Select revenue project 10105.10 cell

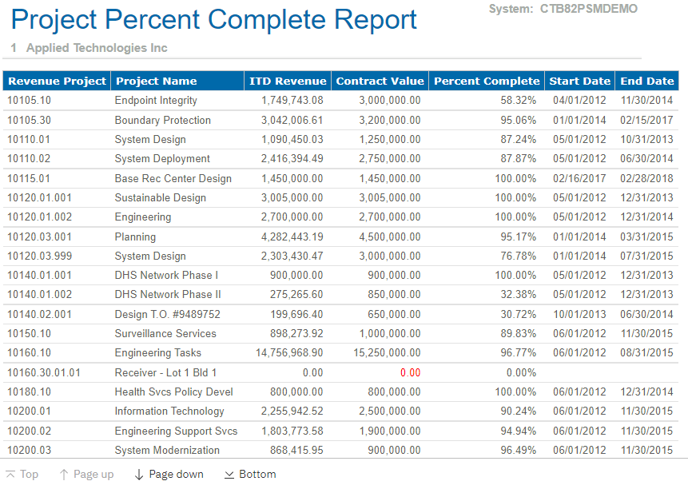30,101
